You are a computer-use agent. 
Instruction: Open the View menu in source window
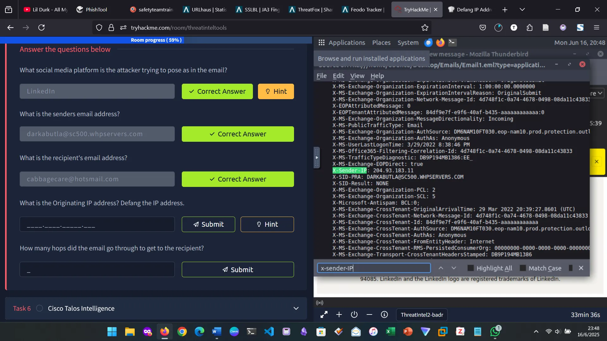click(357, 76)
